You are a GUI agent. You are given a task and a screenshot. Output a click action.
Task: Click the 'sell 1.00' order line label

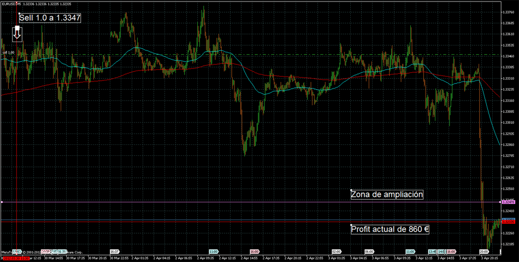click(x=8, y=53)
